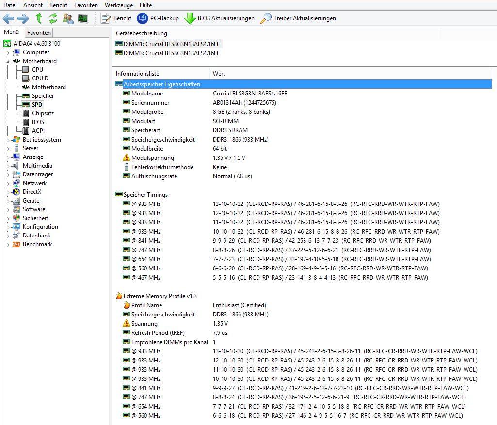Click the Benchmark tree icon
The width and height of the screenshot is (497, 425).
[16, 244]
